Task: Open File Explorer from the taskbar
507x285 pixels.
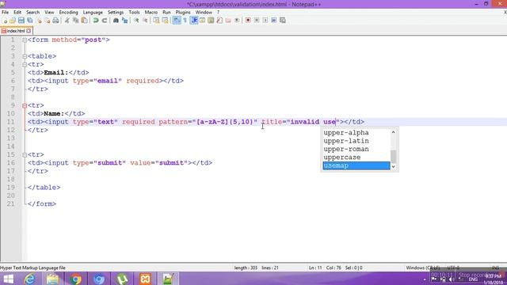Action: (52, 279)
